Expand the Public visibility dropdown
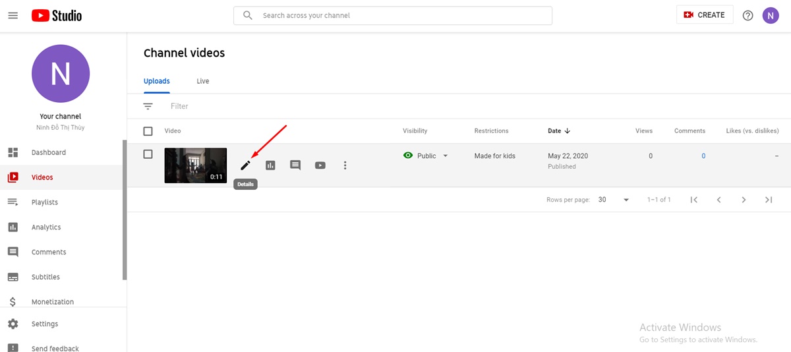The width and height of the screenshot is (791, 352). click(x=445, y=156)
